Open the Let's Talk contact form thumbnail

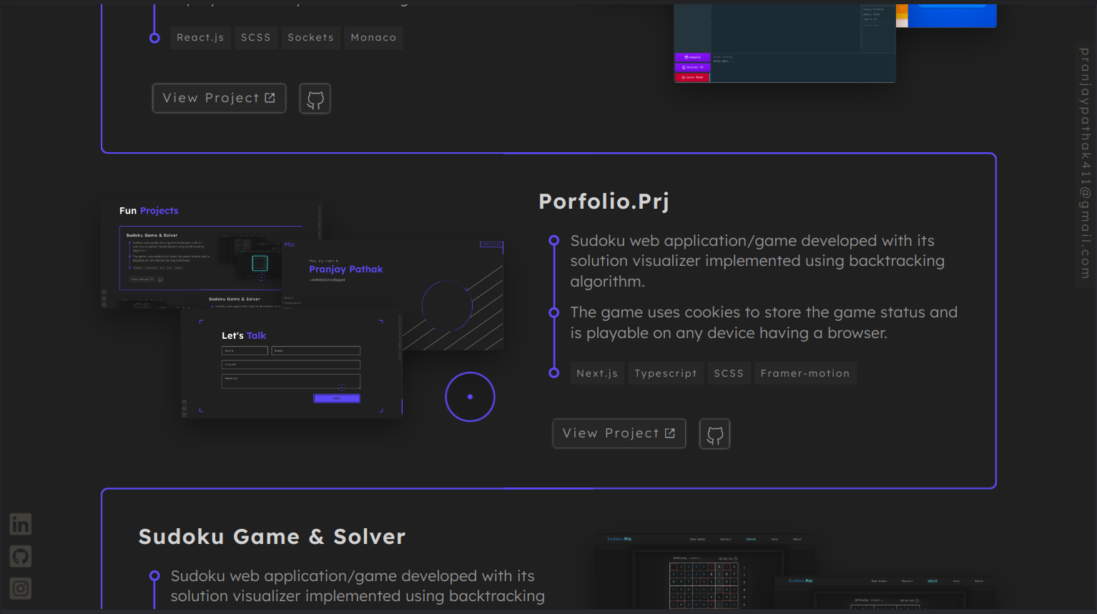pos(291,365)
